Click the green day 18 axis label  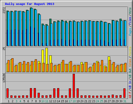pyautogui.click(x=74, y=101)
